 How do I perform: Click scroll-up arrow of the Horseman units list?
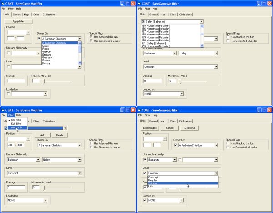click(x=202, y=26)
